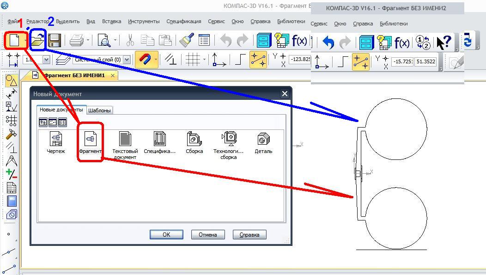The height and width of the screenshot is (275, 486).
Task: Toggle the magnet snap button
Action: 145,59
